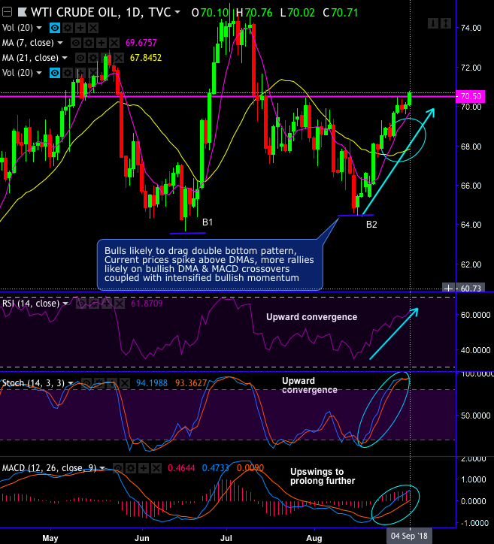Click the Aug label on time axis

click(x=314, y=538)
